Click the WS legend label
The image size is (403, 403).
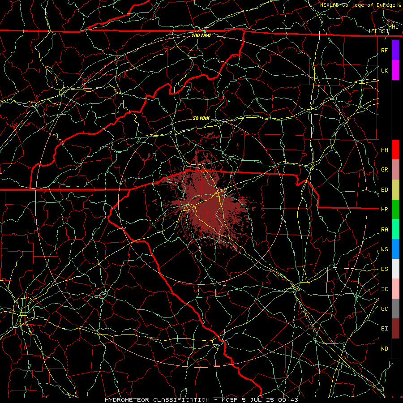pos(384,249)
